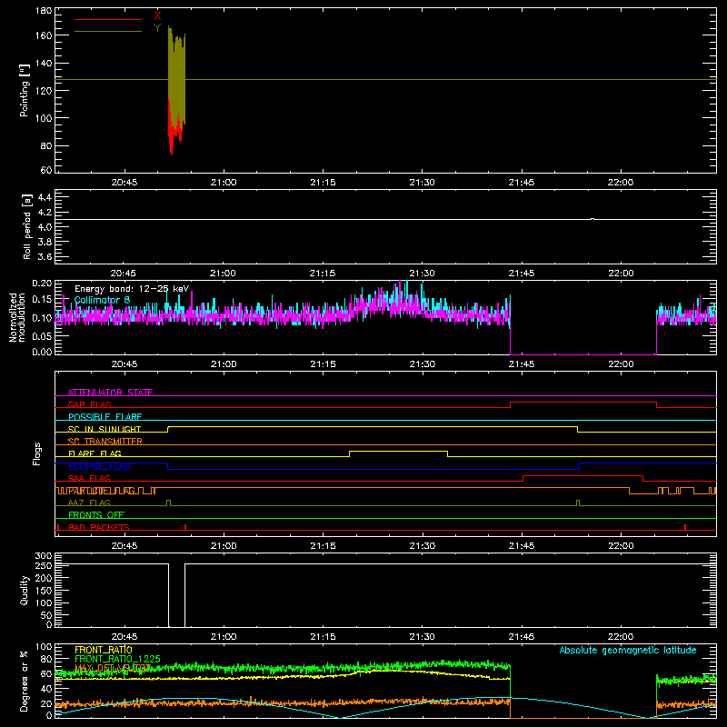Viewport: 727px width, 727px height.
Task: Select the 'Collimator 8' label
Action: click(x=102, y=300)
